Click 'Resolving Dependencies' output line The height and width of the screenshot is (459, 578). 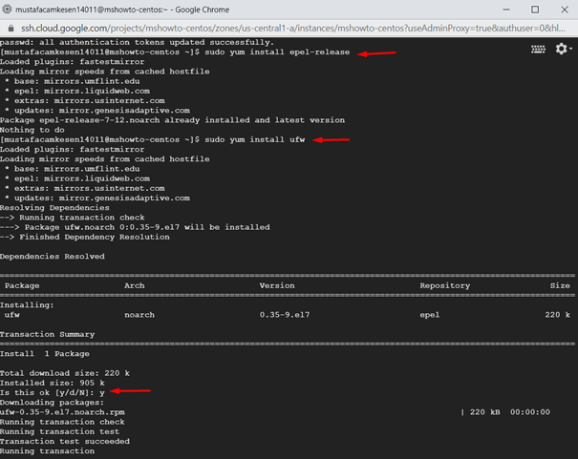(x=54, y=208)
